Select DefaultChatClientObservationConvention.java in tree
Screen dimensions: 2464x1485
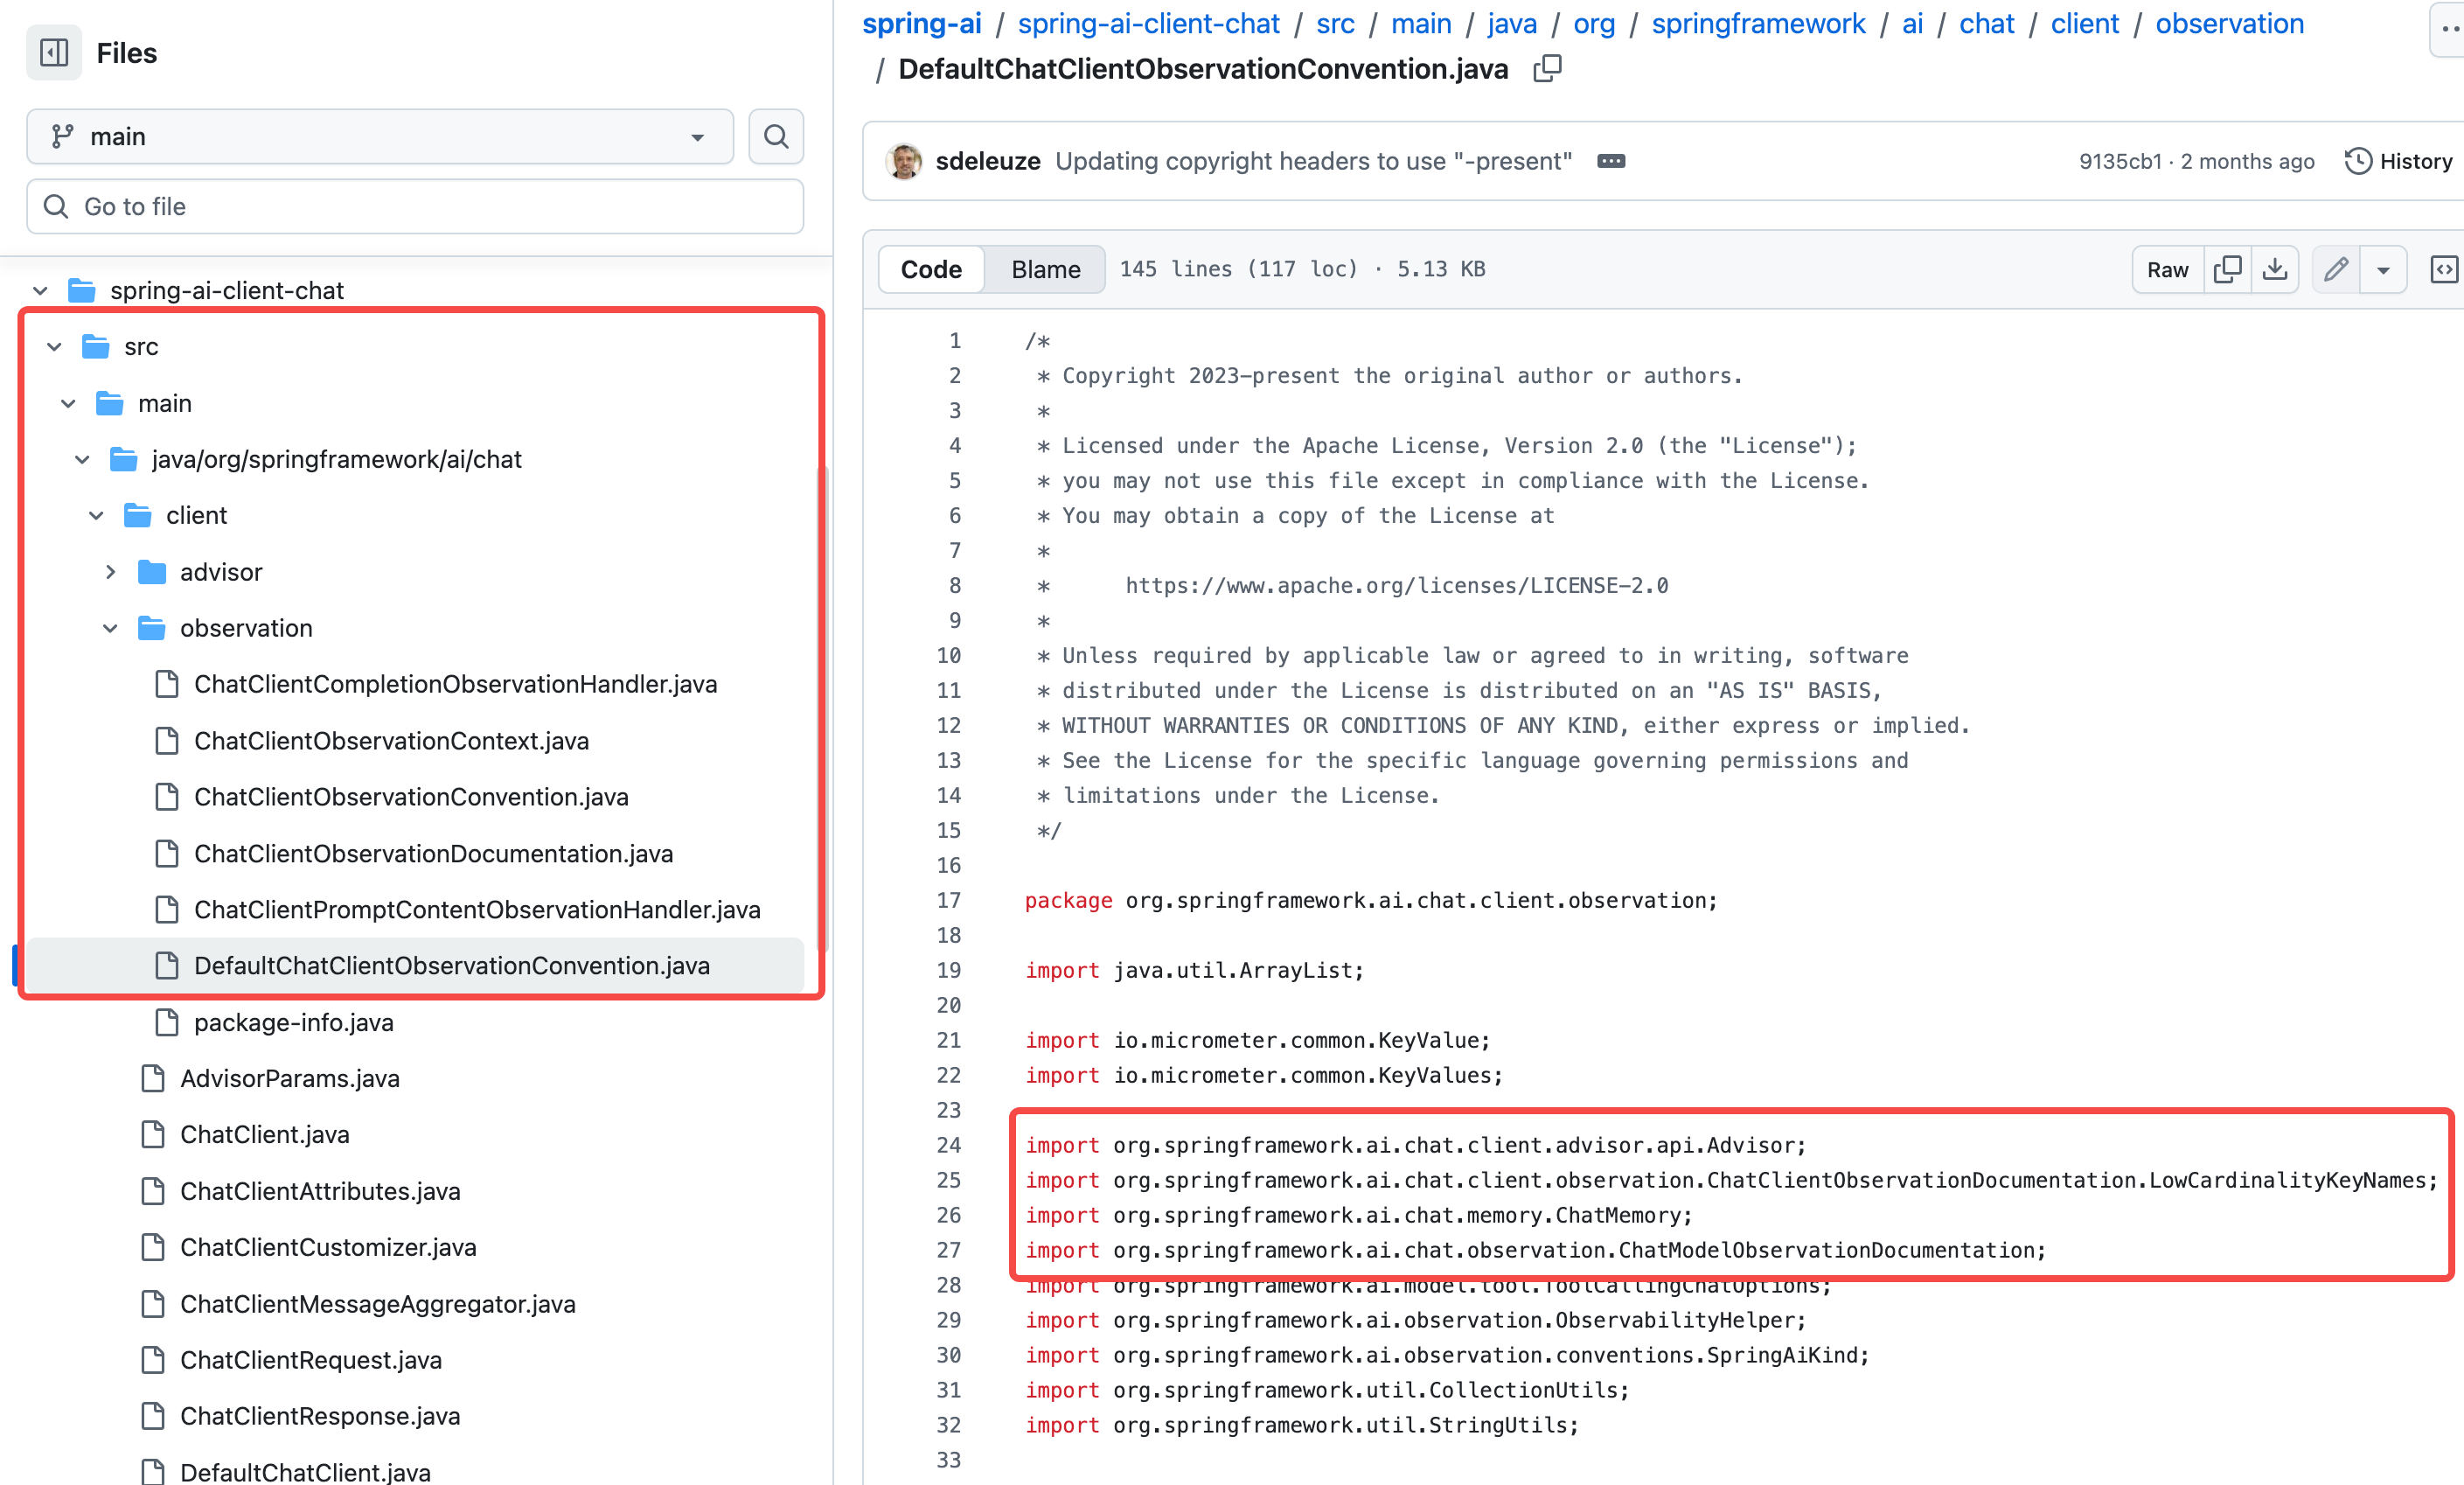click(x=452, y=965)
